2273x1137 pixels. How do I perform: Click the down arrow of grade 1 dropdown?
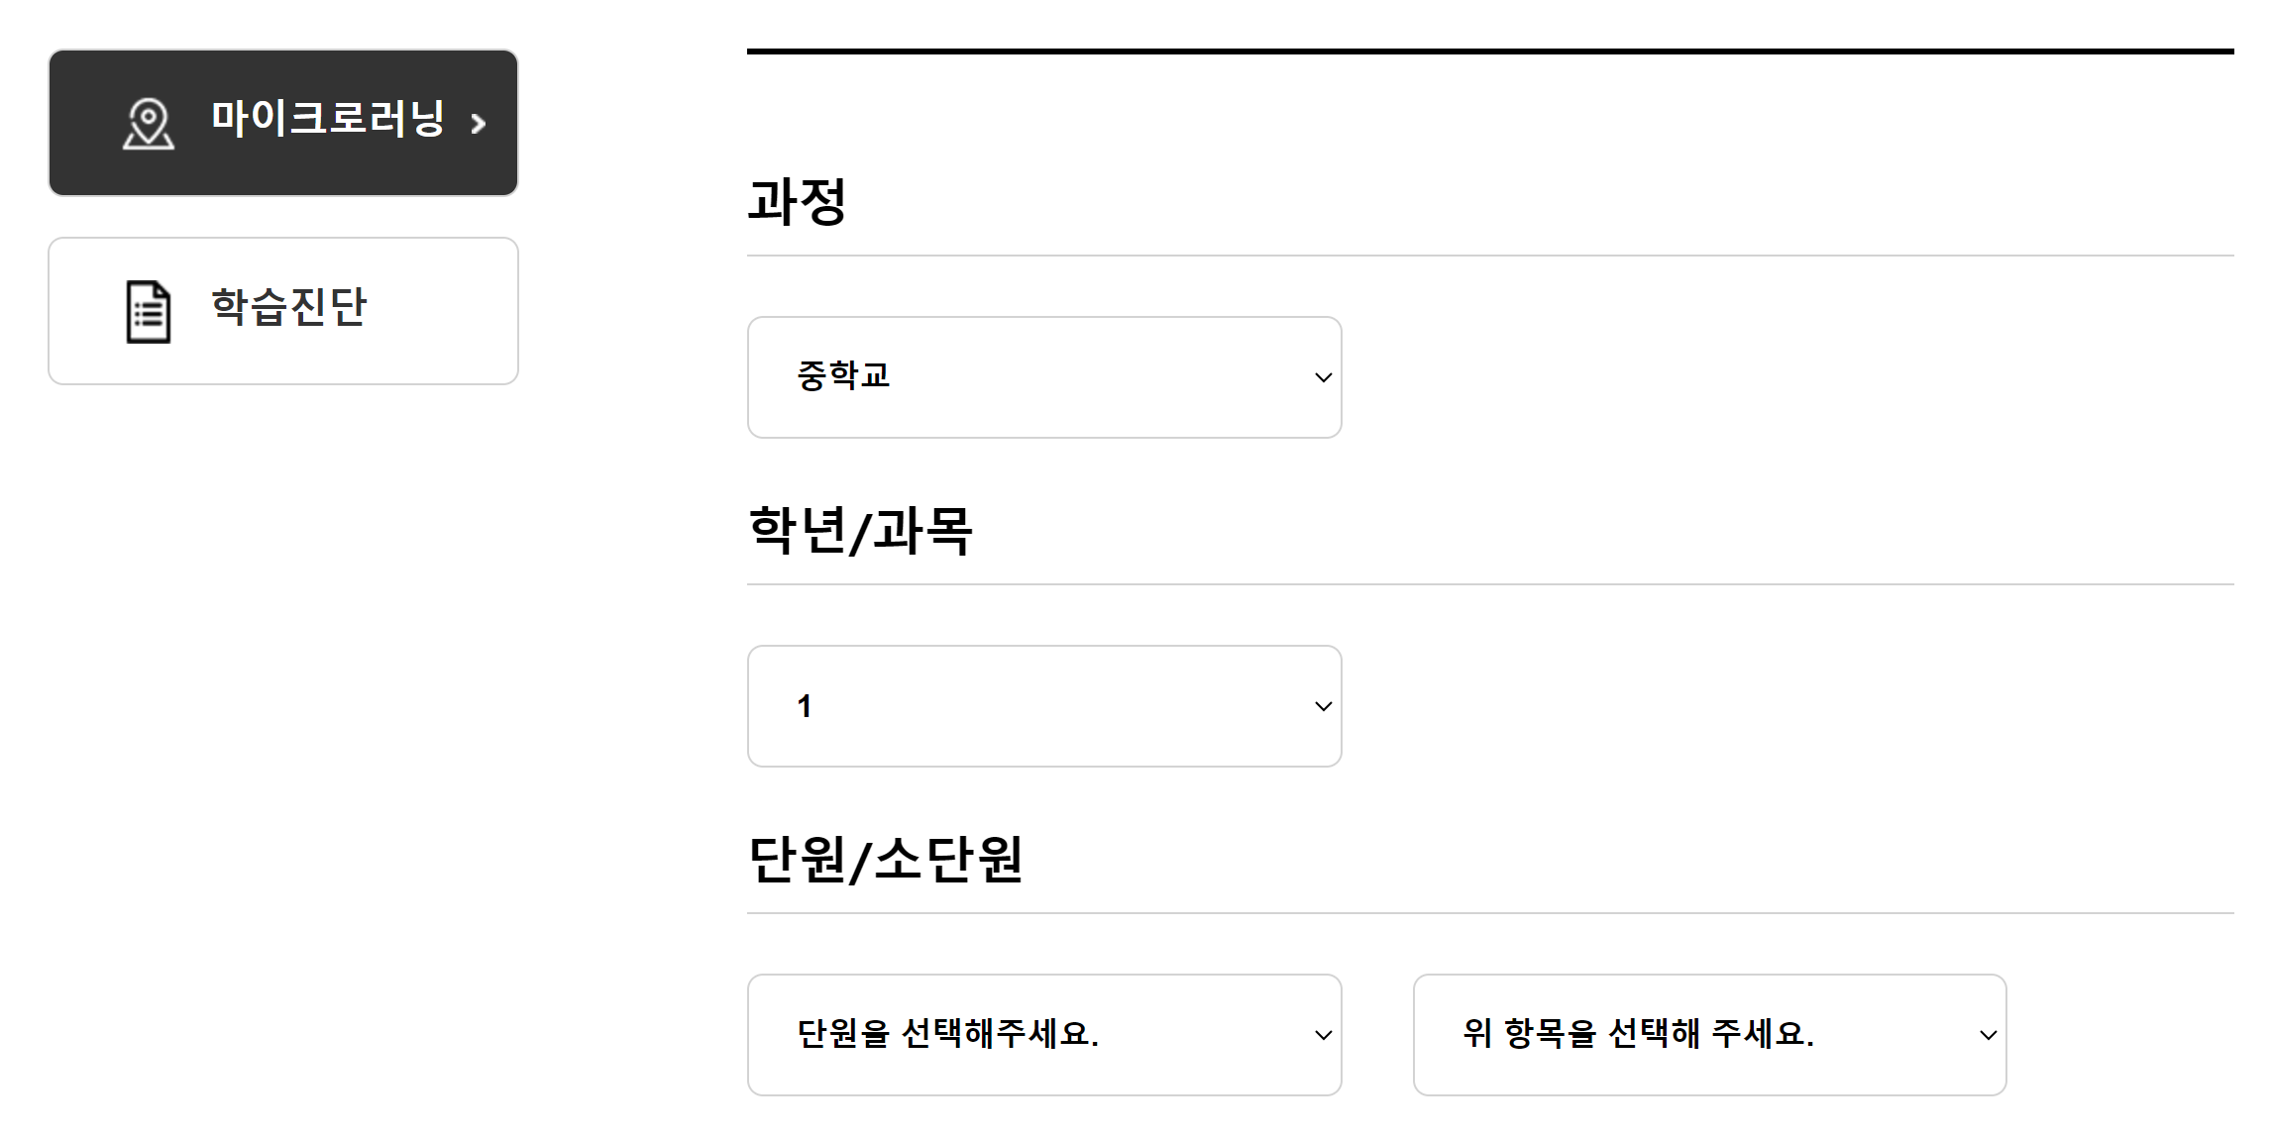click(1323, 706)
